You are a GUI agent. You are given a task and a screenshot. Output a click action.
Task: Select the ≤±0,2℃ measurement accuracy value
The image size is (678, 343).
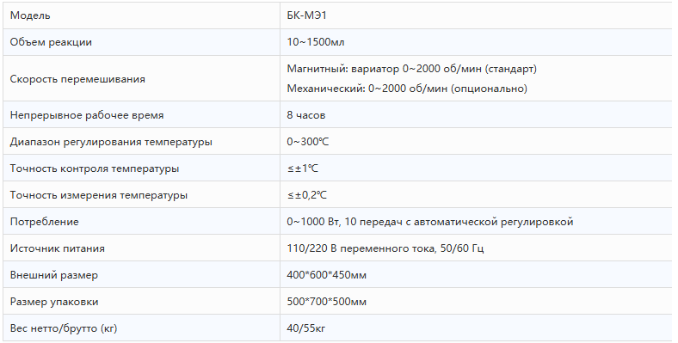pos(307,195)
